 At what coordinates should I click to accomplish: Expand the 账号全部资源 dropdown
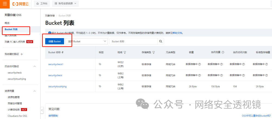[x=65, y=4]
